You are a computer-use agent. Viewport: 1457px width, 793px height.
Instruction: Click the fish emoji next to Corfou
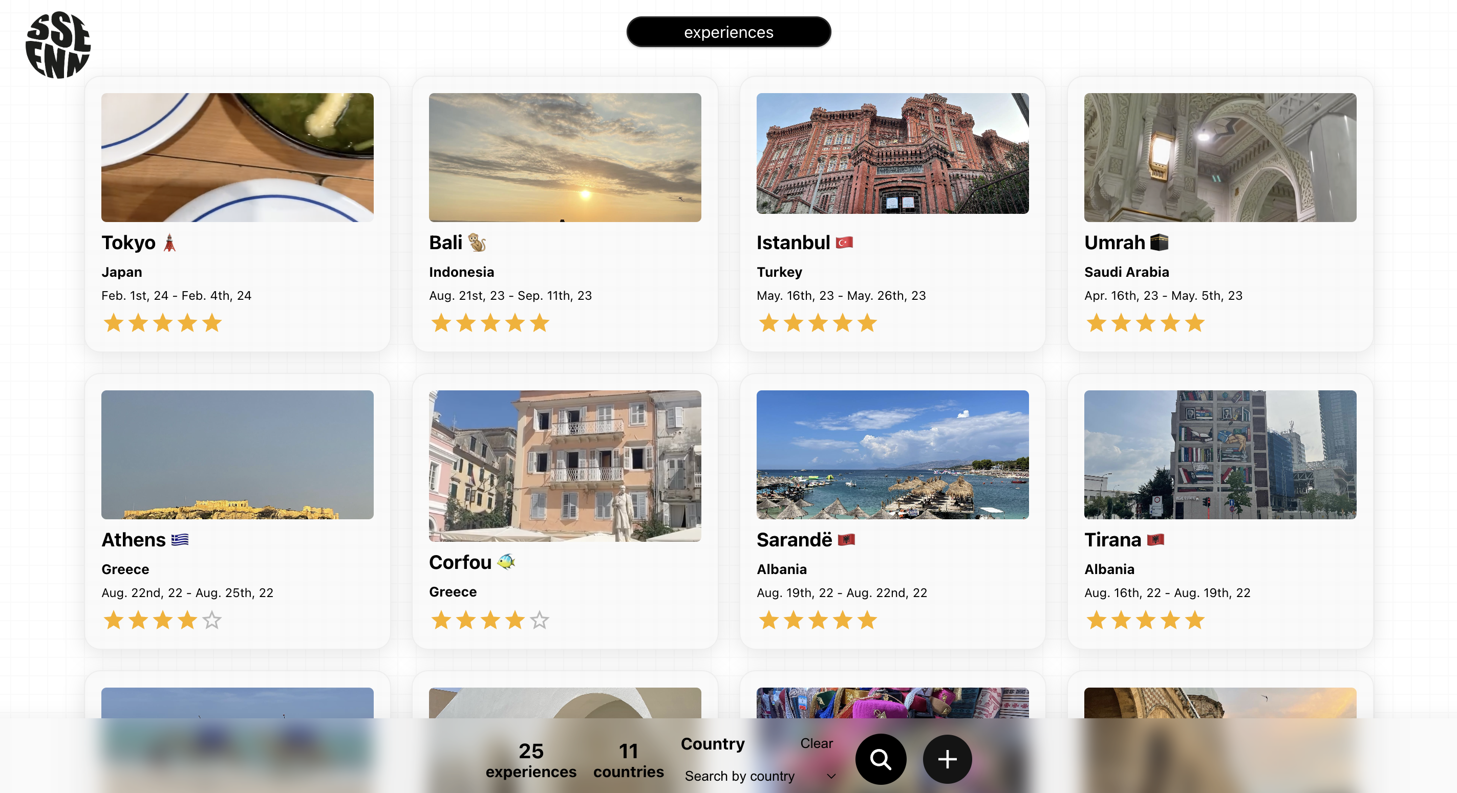[x=506, y=562]
